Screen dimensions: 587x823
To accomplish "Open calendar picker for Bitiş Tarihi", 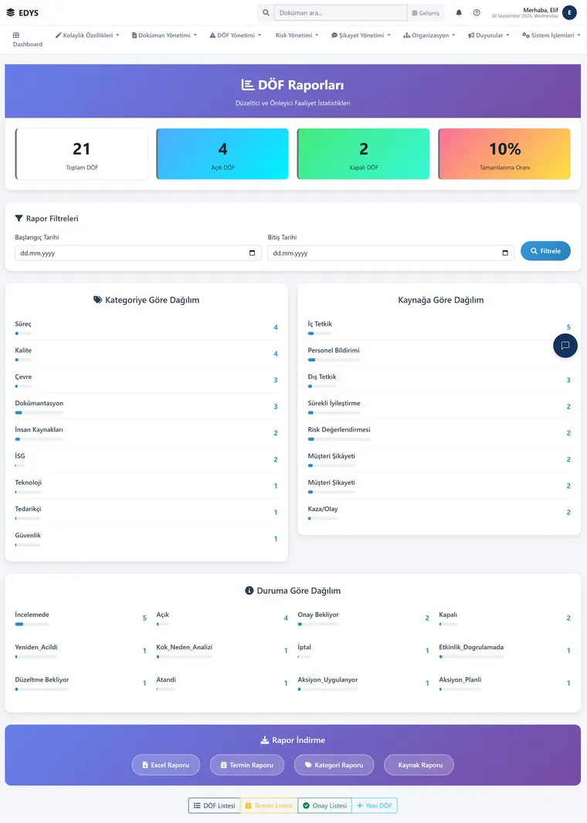I will tap(505, 253).
